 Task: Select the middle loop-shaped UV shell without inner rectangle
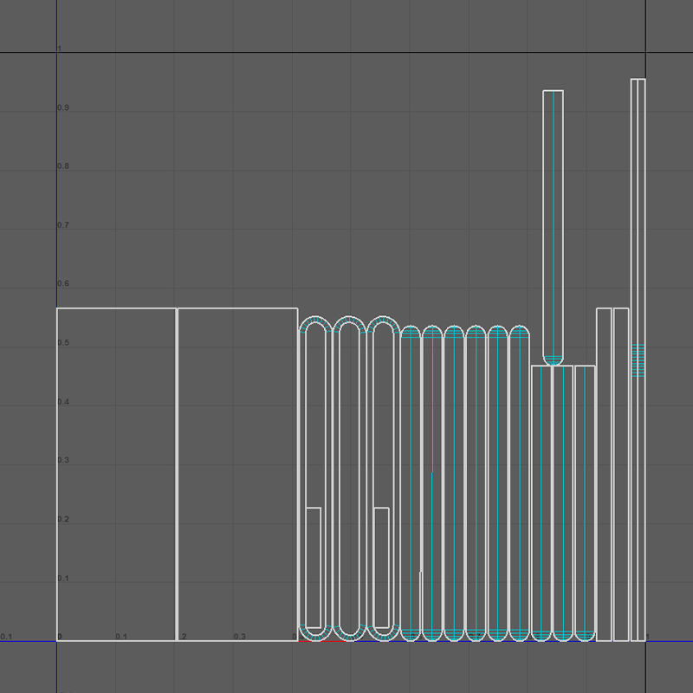(x=349, y=478)
